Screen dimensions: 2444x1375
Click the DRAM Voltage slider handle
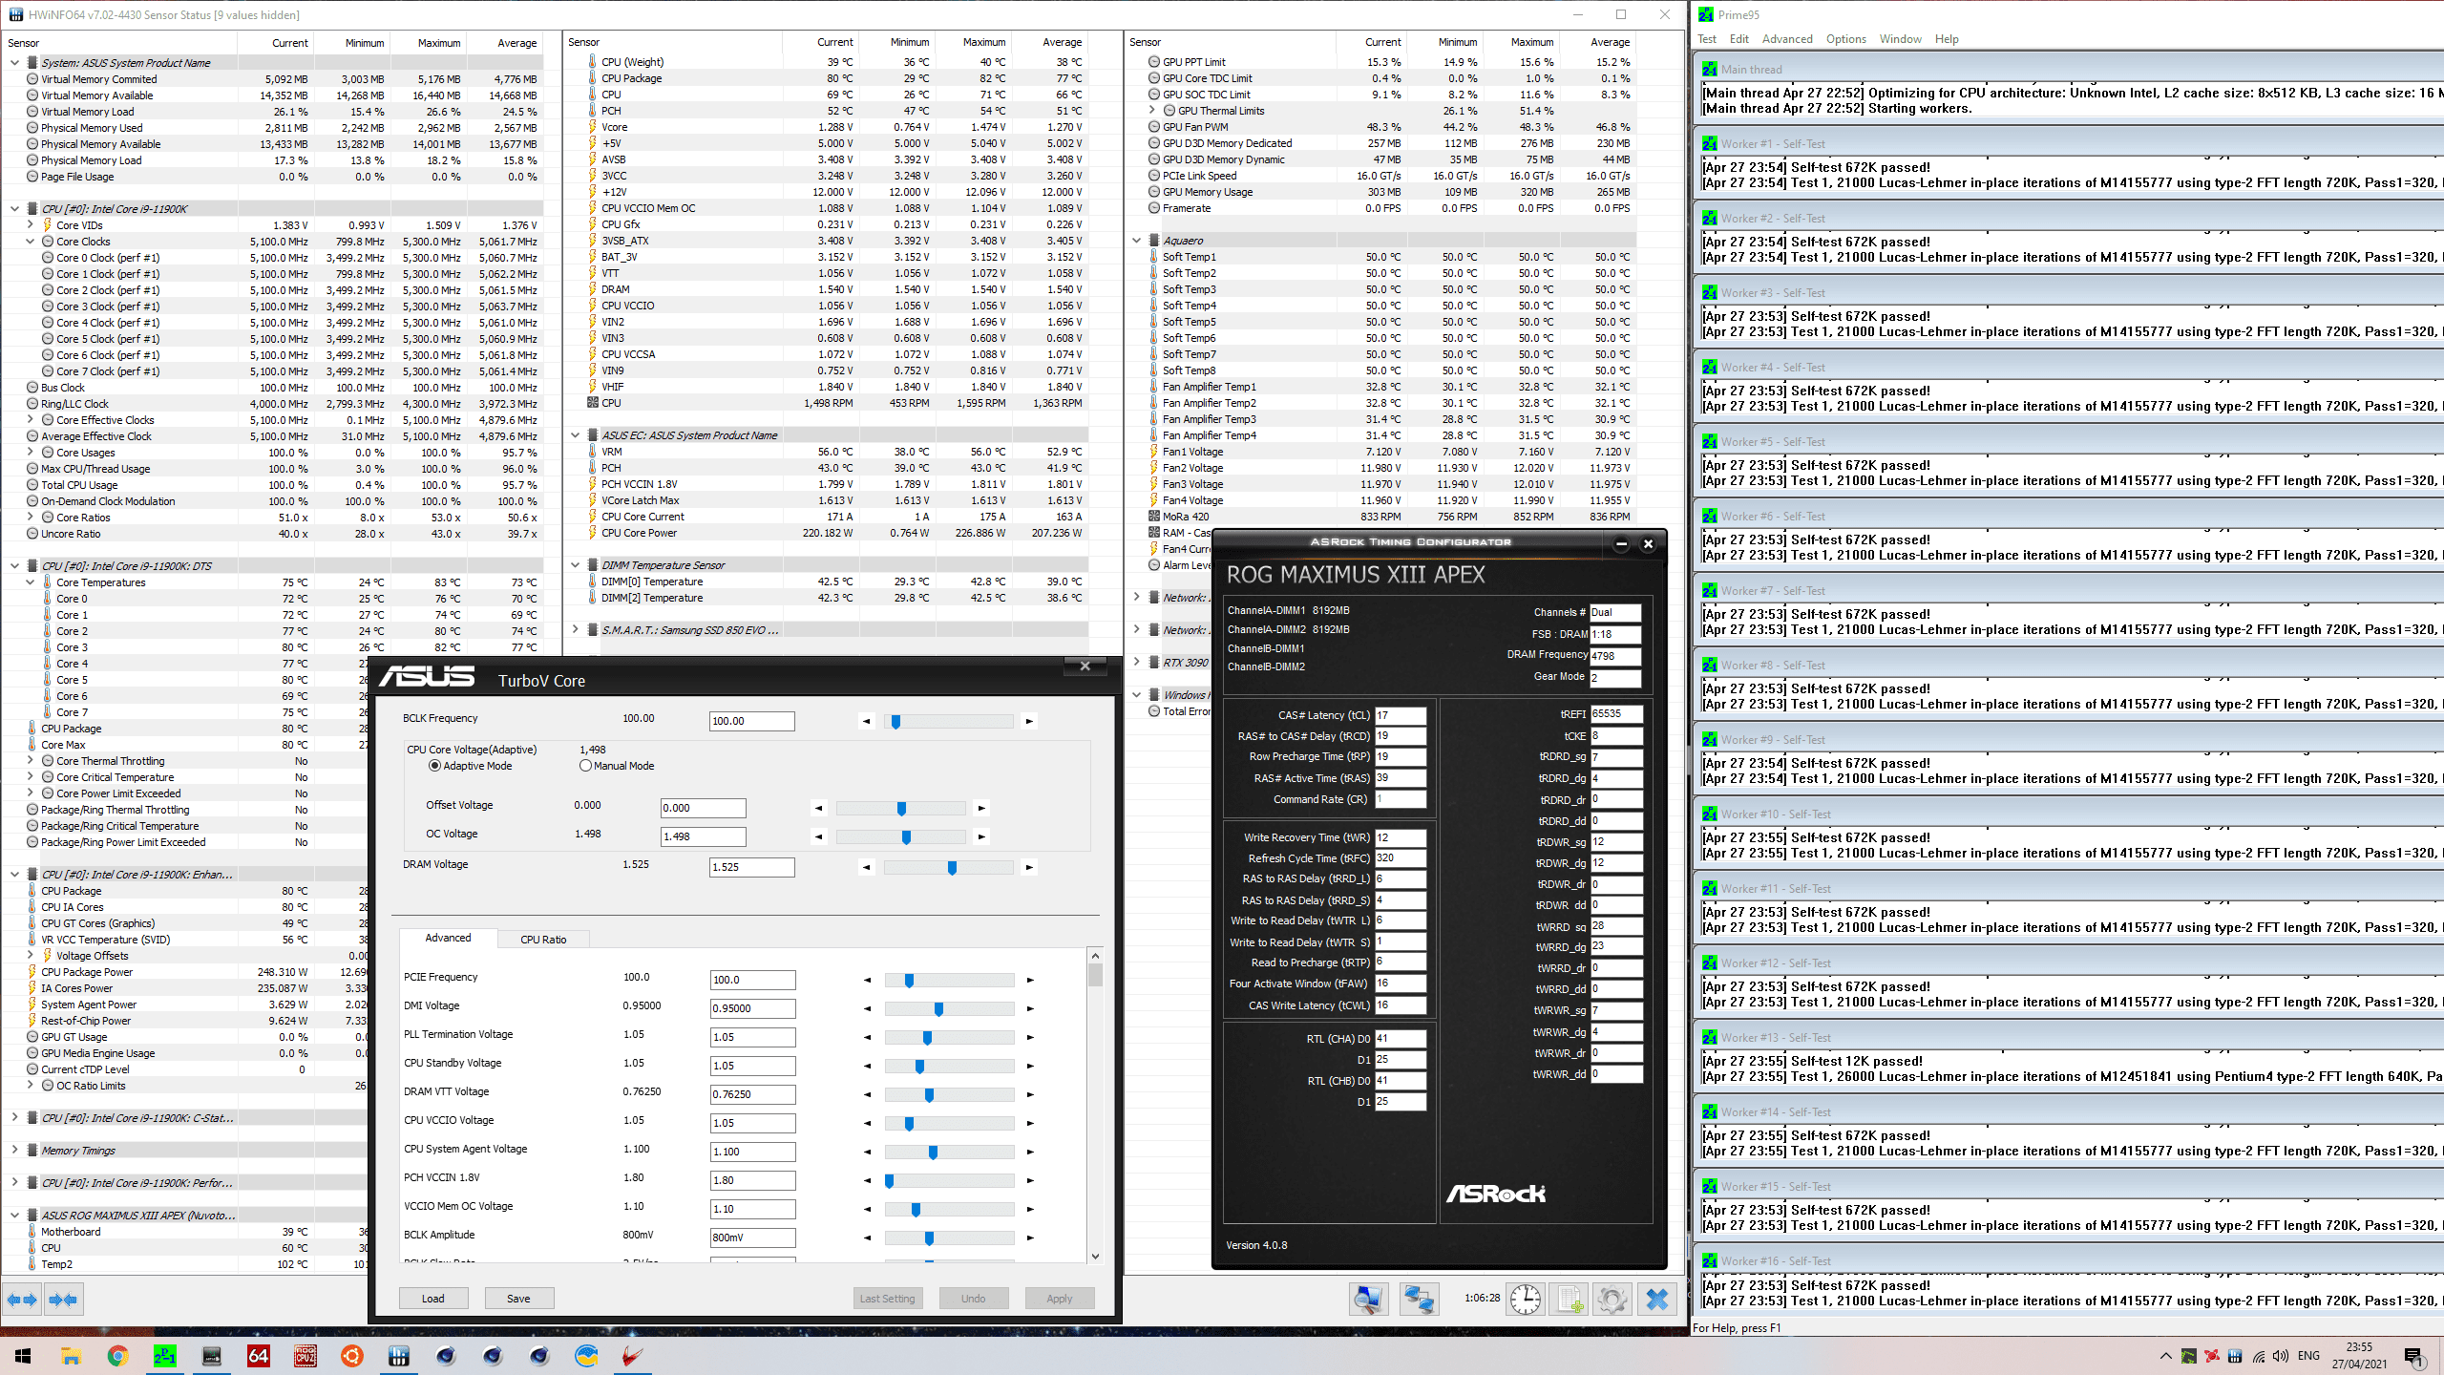(952, 868)
